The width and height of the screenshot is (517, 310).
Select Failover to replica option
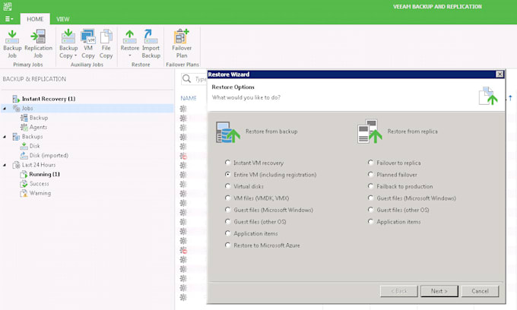point(370,163)
